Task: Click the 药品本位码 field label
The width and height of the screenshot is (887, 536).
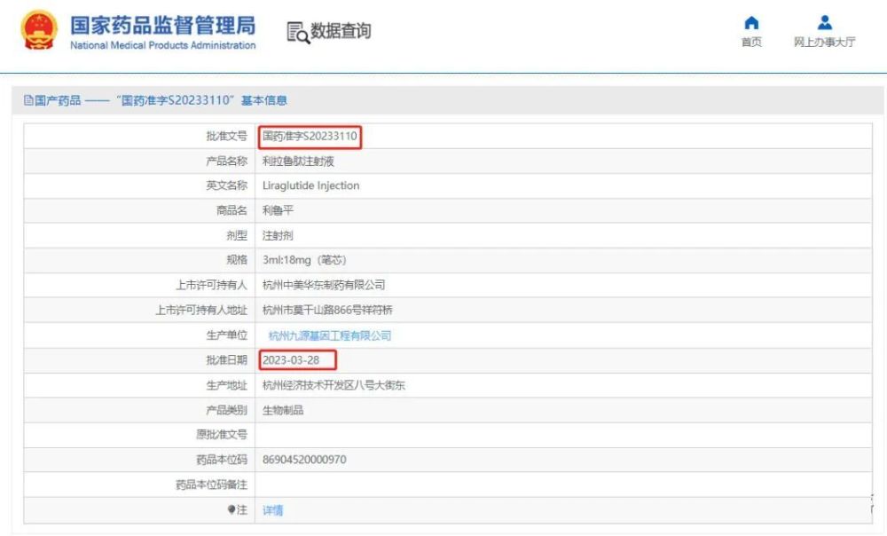Action: coord(222,460)
